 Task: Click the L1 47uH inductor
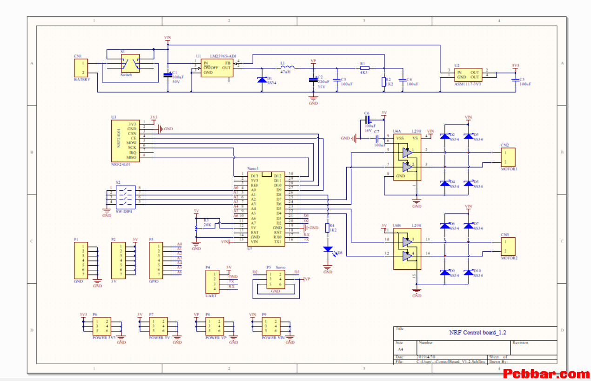288,67
